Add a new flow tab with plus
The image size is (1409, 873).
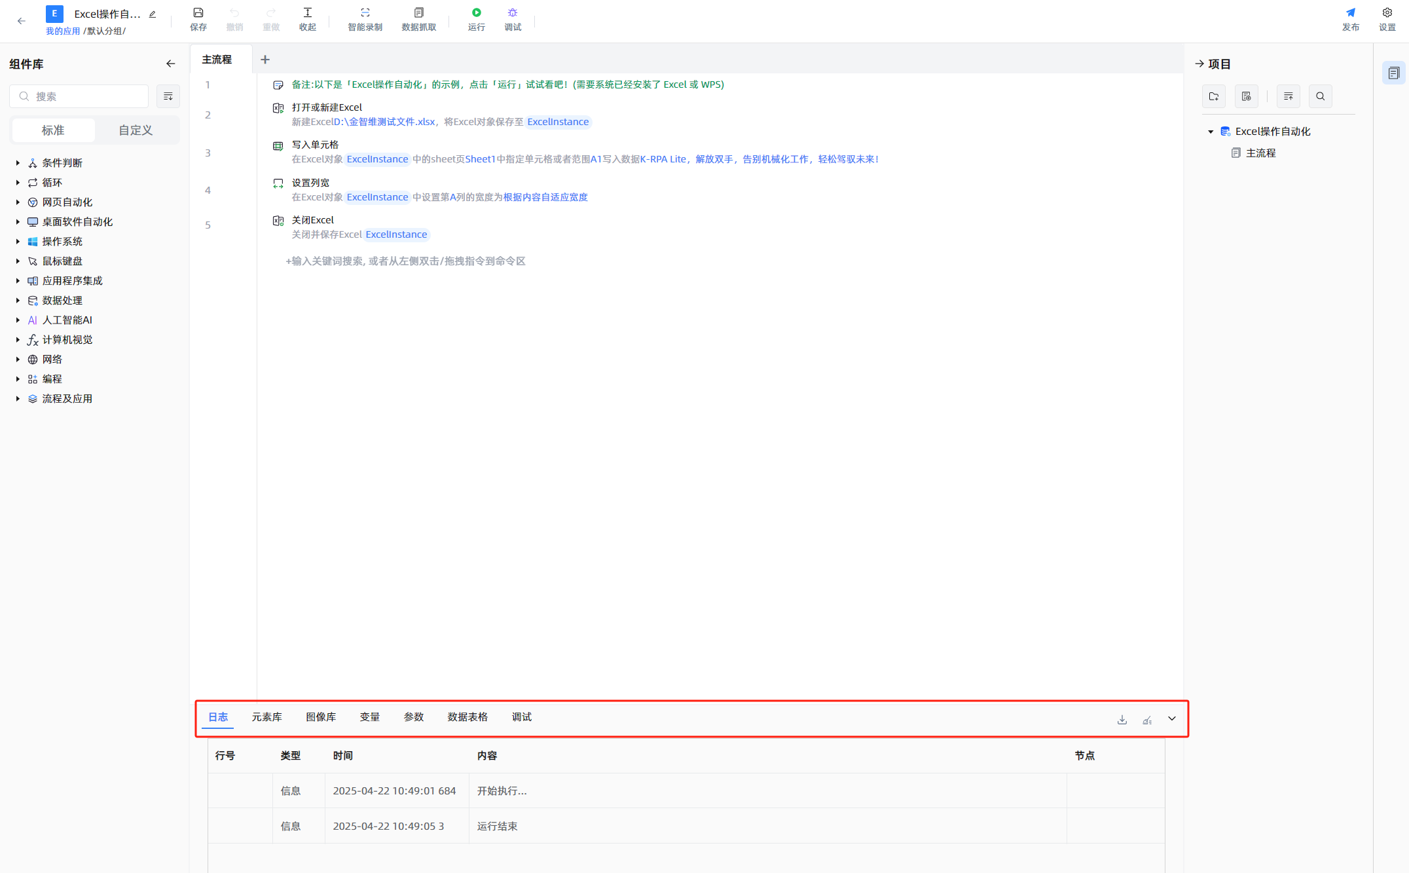265,60
